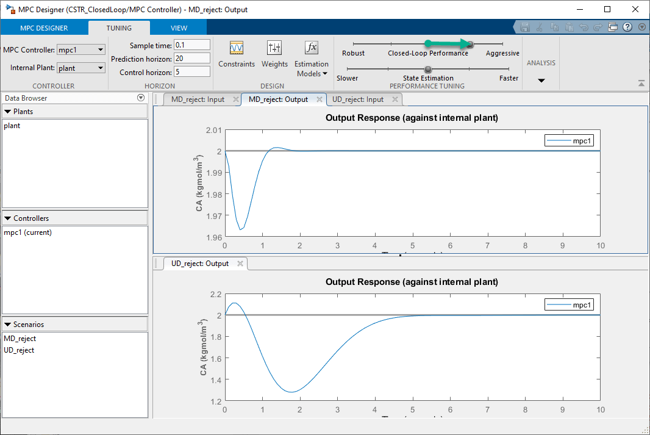
Task: Click the State Estimation slider handle
Action: [428, 69]
